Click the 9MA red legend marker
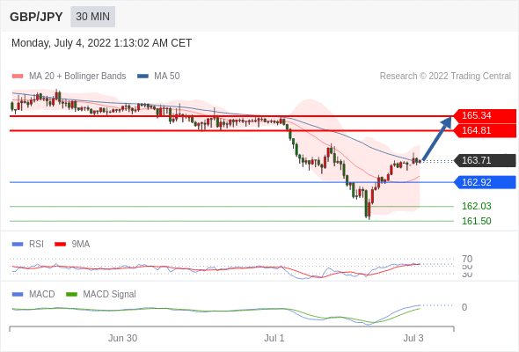The image size is (519, 352). point(60,245)
